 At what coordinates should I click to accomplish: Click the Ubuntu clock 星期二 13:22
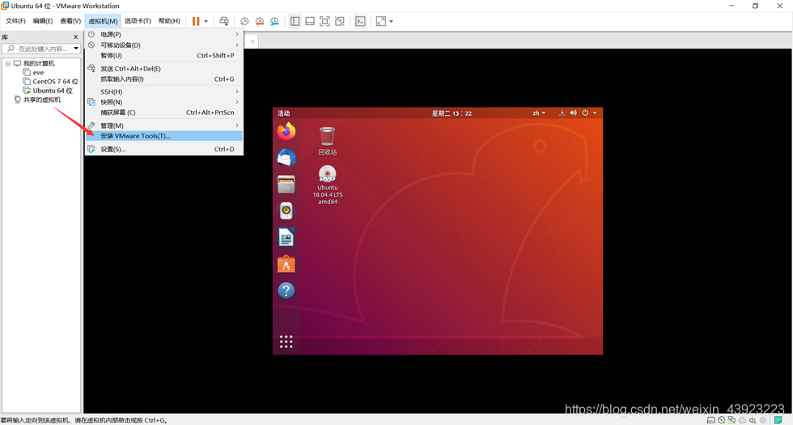coord(452,113)
